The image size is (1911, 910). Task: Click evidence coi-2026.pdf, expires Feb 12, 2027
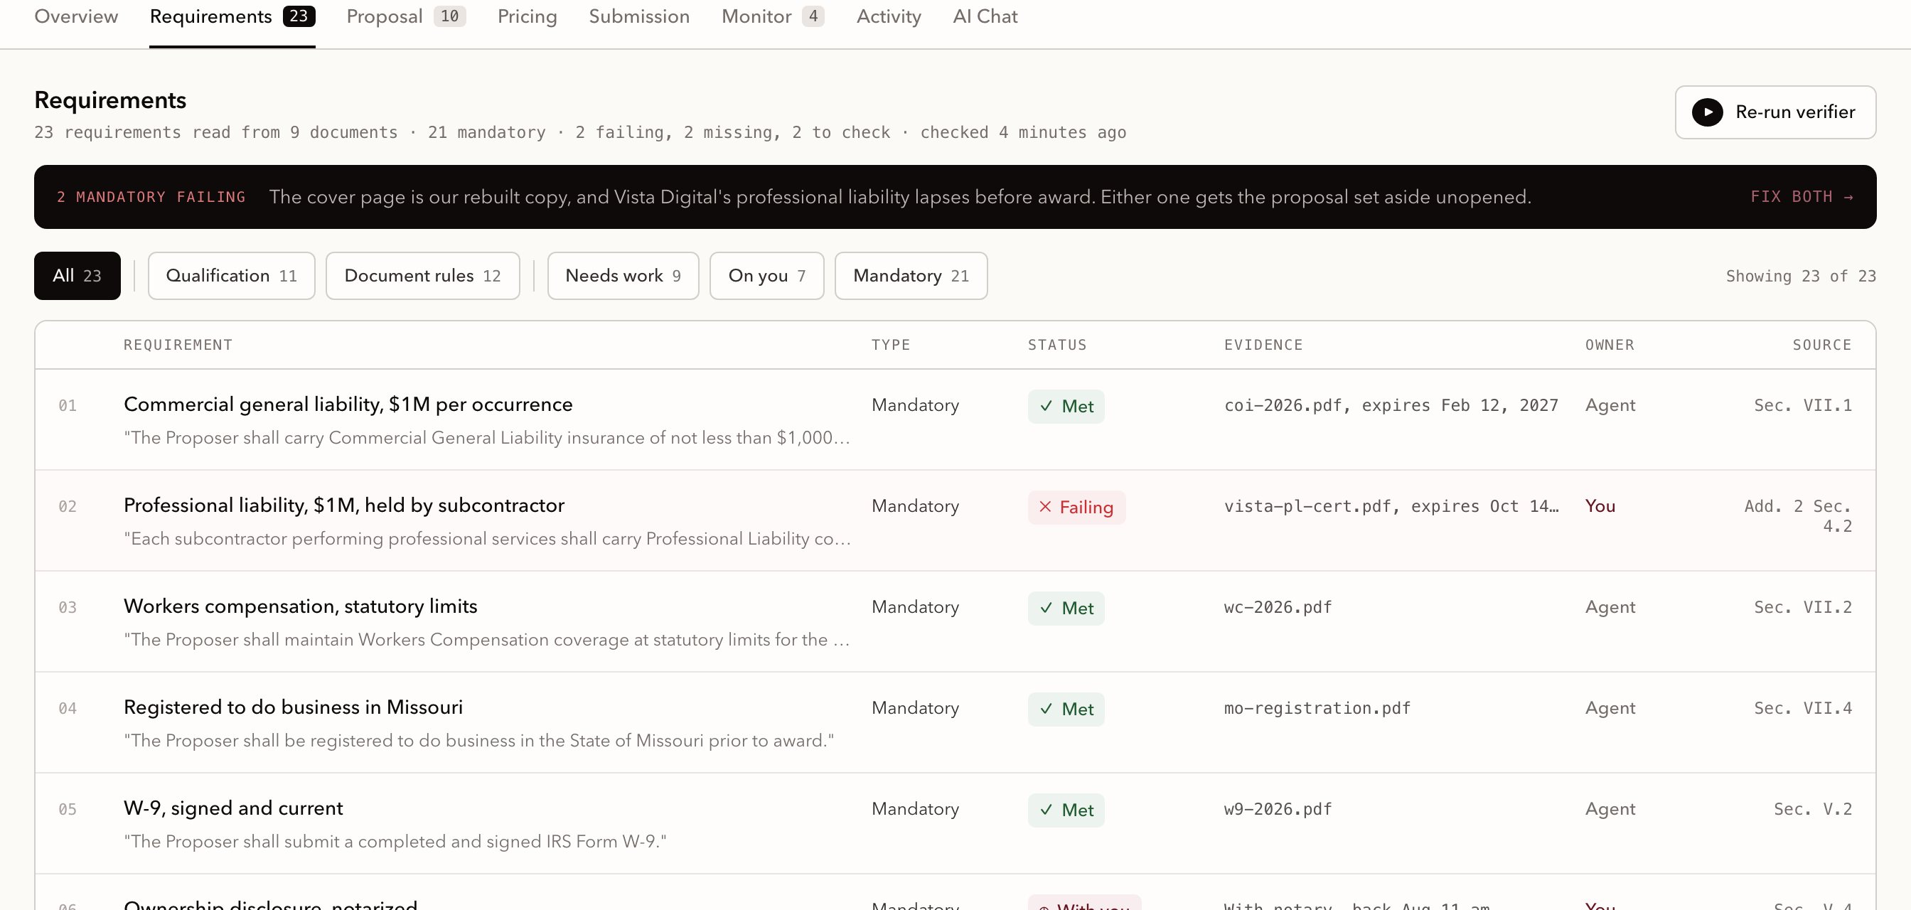(1391, 406)
